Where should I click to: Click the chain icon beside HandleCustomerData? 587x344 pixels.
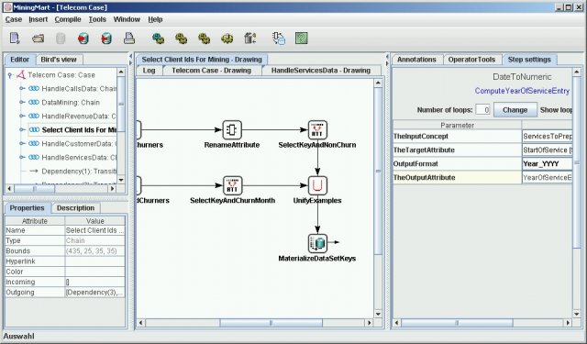(x=34, y=143)
